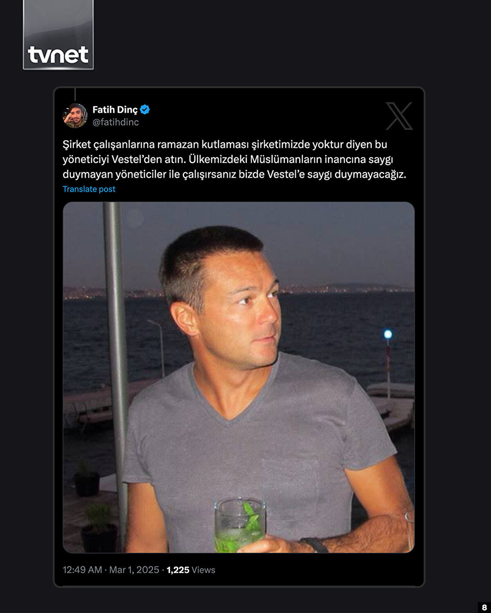
Task: Click the word "duymayacağız" ending the post
Action: click(370, 175)
